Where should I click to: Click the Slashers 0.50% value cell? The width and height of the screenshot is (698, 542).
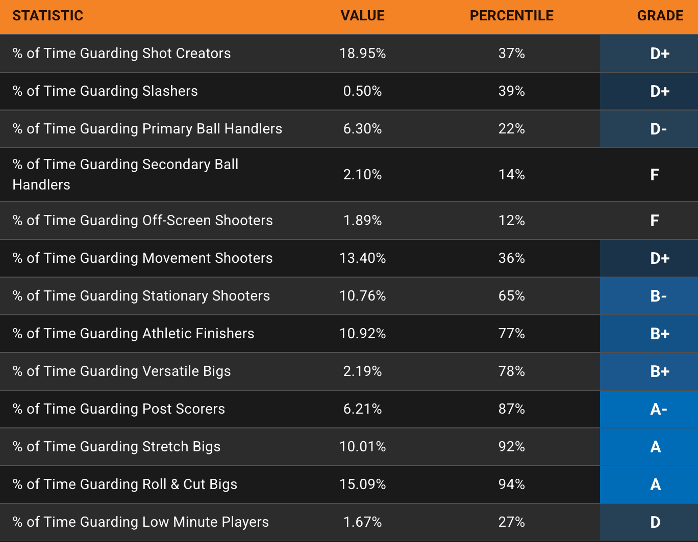click(362, 91)
